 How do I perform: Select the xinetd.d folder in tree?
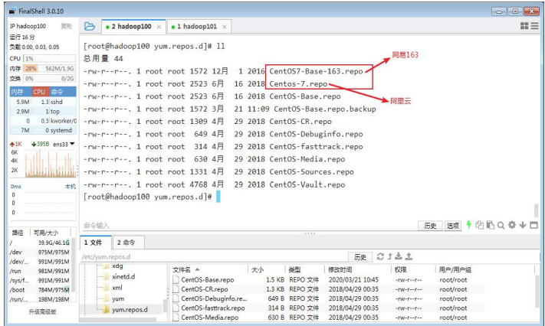click(123, 277)
